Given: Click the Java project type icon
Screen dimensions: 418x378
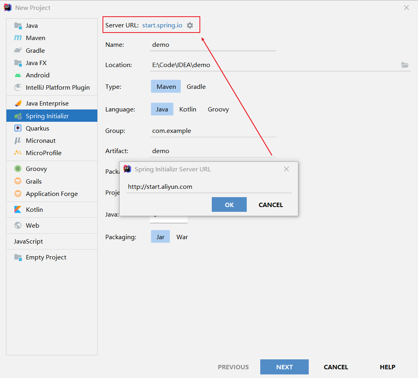Looking at the screenshot, I should pyautogui.click(x=18, y=26).
